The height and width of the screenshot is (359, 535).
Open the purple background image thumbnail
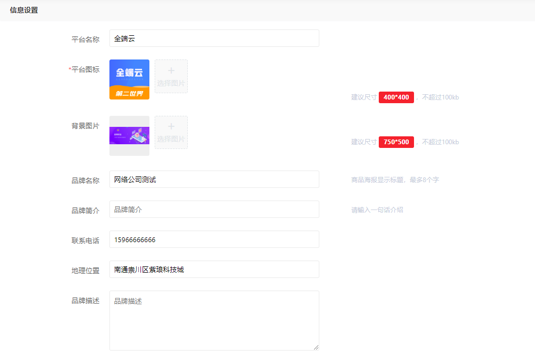(129, 135)
